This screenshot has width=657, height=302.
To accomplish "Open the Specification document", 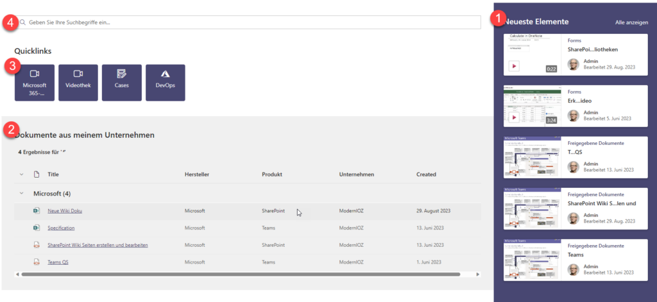I will 61,228.
